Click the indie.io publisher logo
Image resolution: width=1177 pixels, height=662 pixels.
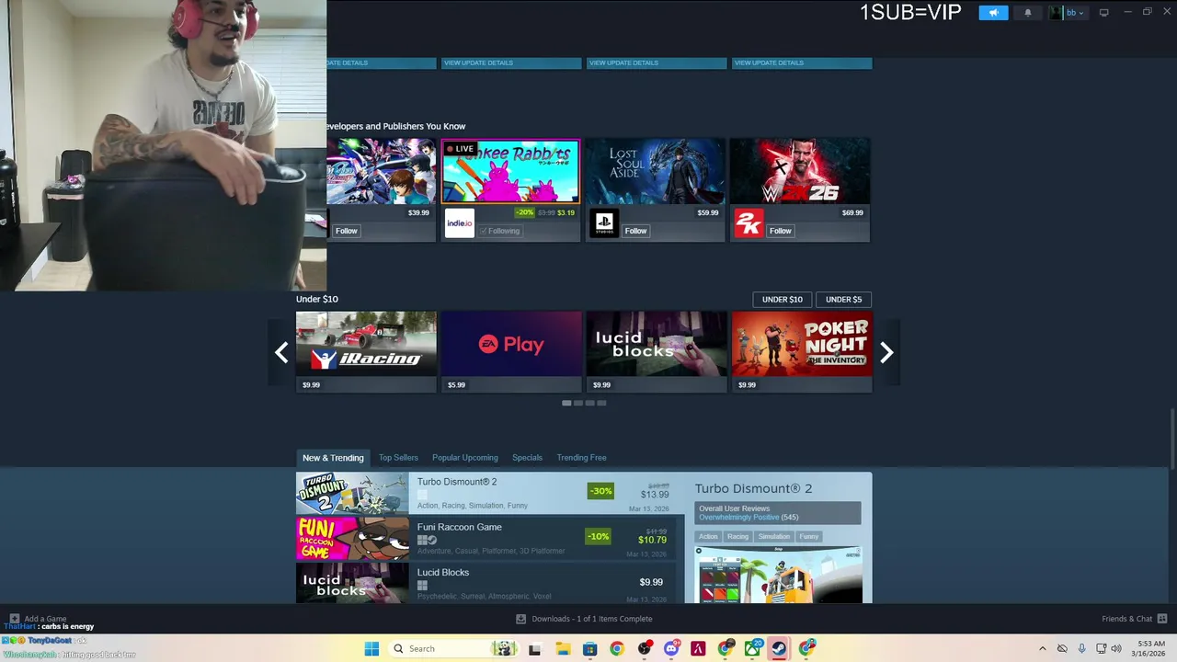459,223
